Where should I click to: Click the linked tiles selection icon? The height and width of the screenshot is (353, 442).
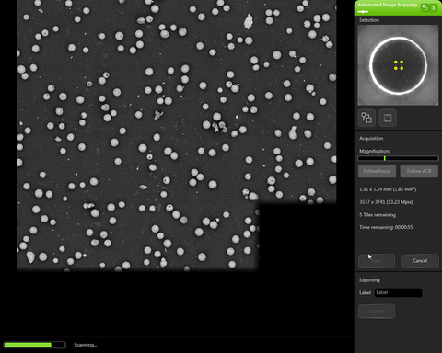click(x=366, y=118)
